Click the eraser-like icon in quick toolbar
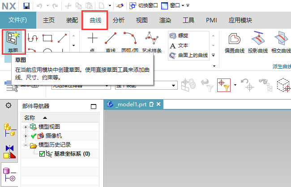This screenshot has height=187, width=291. pyautogui.click(x=120, y=6)
